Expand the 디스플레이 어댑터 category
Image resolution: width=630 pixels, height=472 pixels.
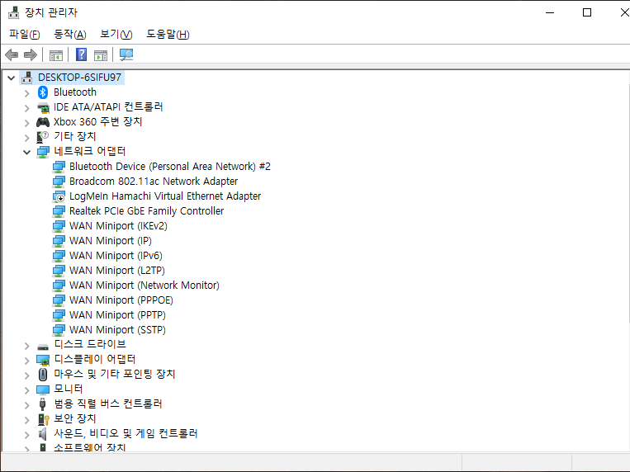(27, 361)
